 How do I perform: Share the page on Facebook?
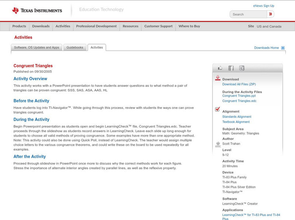[231, 68]
